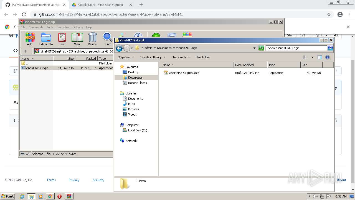Sort Explorer by Date modified column
This screenshot has height=200, width=355.
[x=250, y=65]
